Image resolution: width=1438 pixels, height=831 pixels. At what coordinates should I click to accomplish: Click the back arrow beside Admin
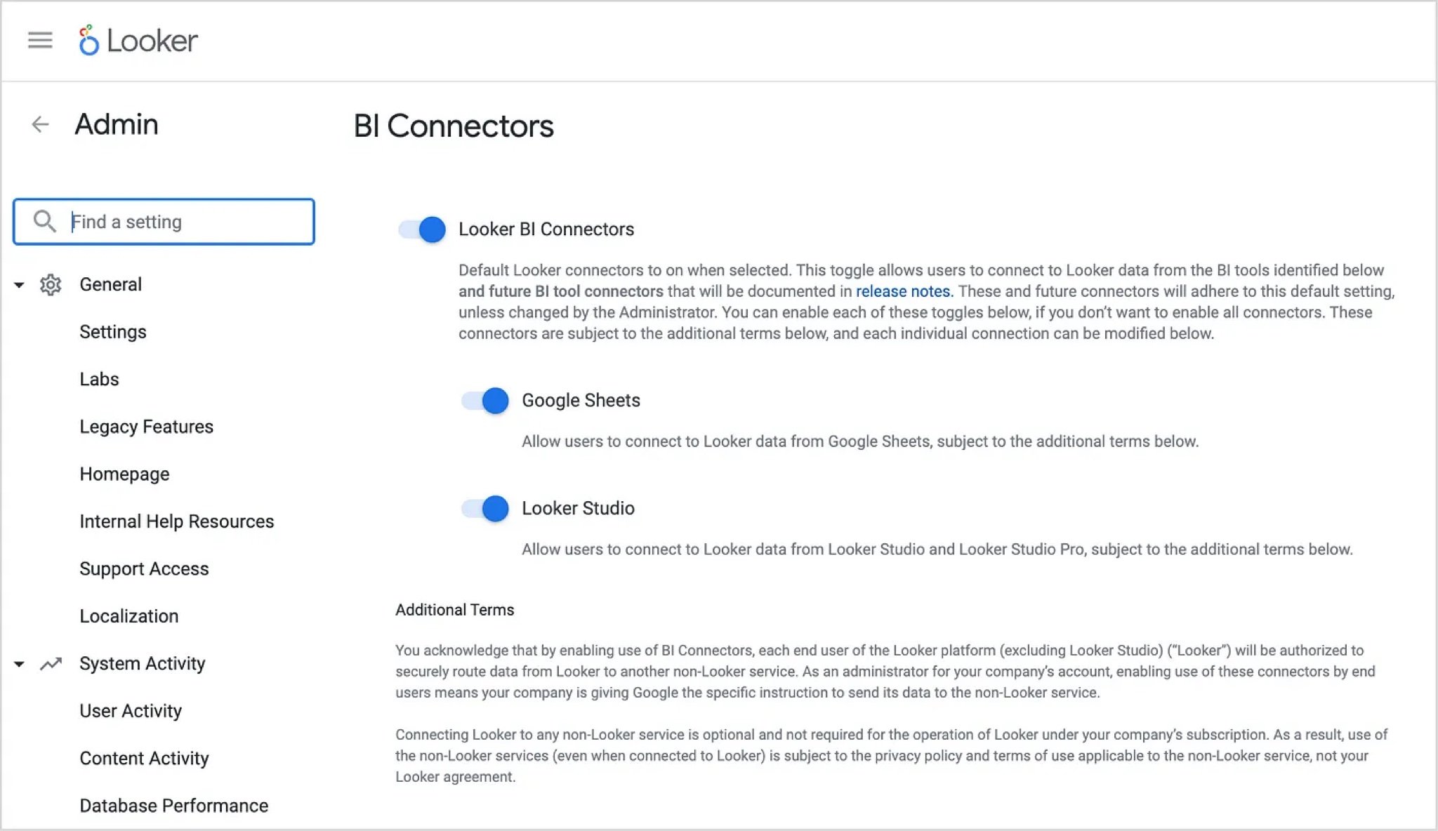click(x=40, y=125)
